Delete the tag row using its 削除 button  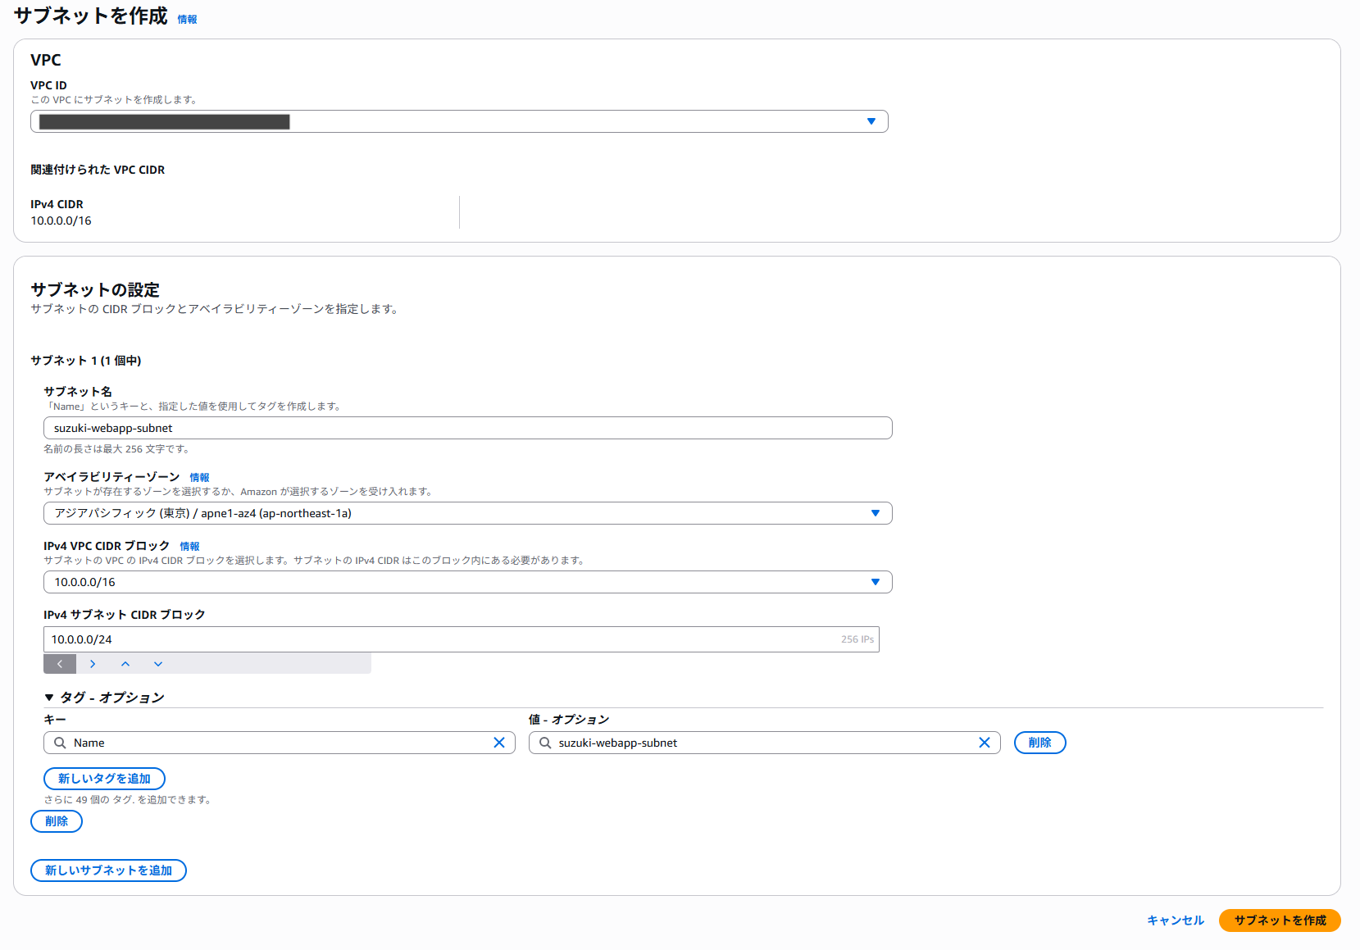[x=1039, y=743]
